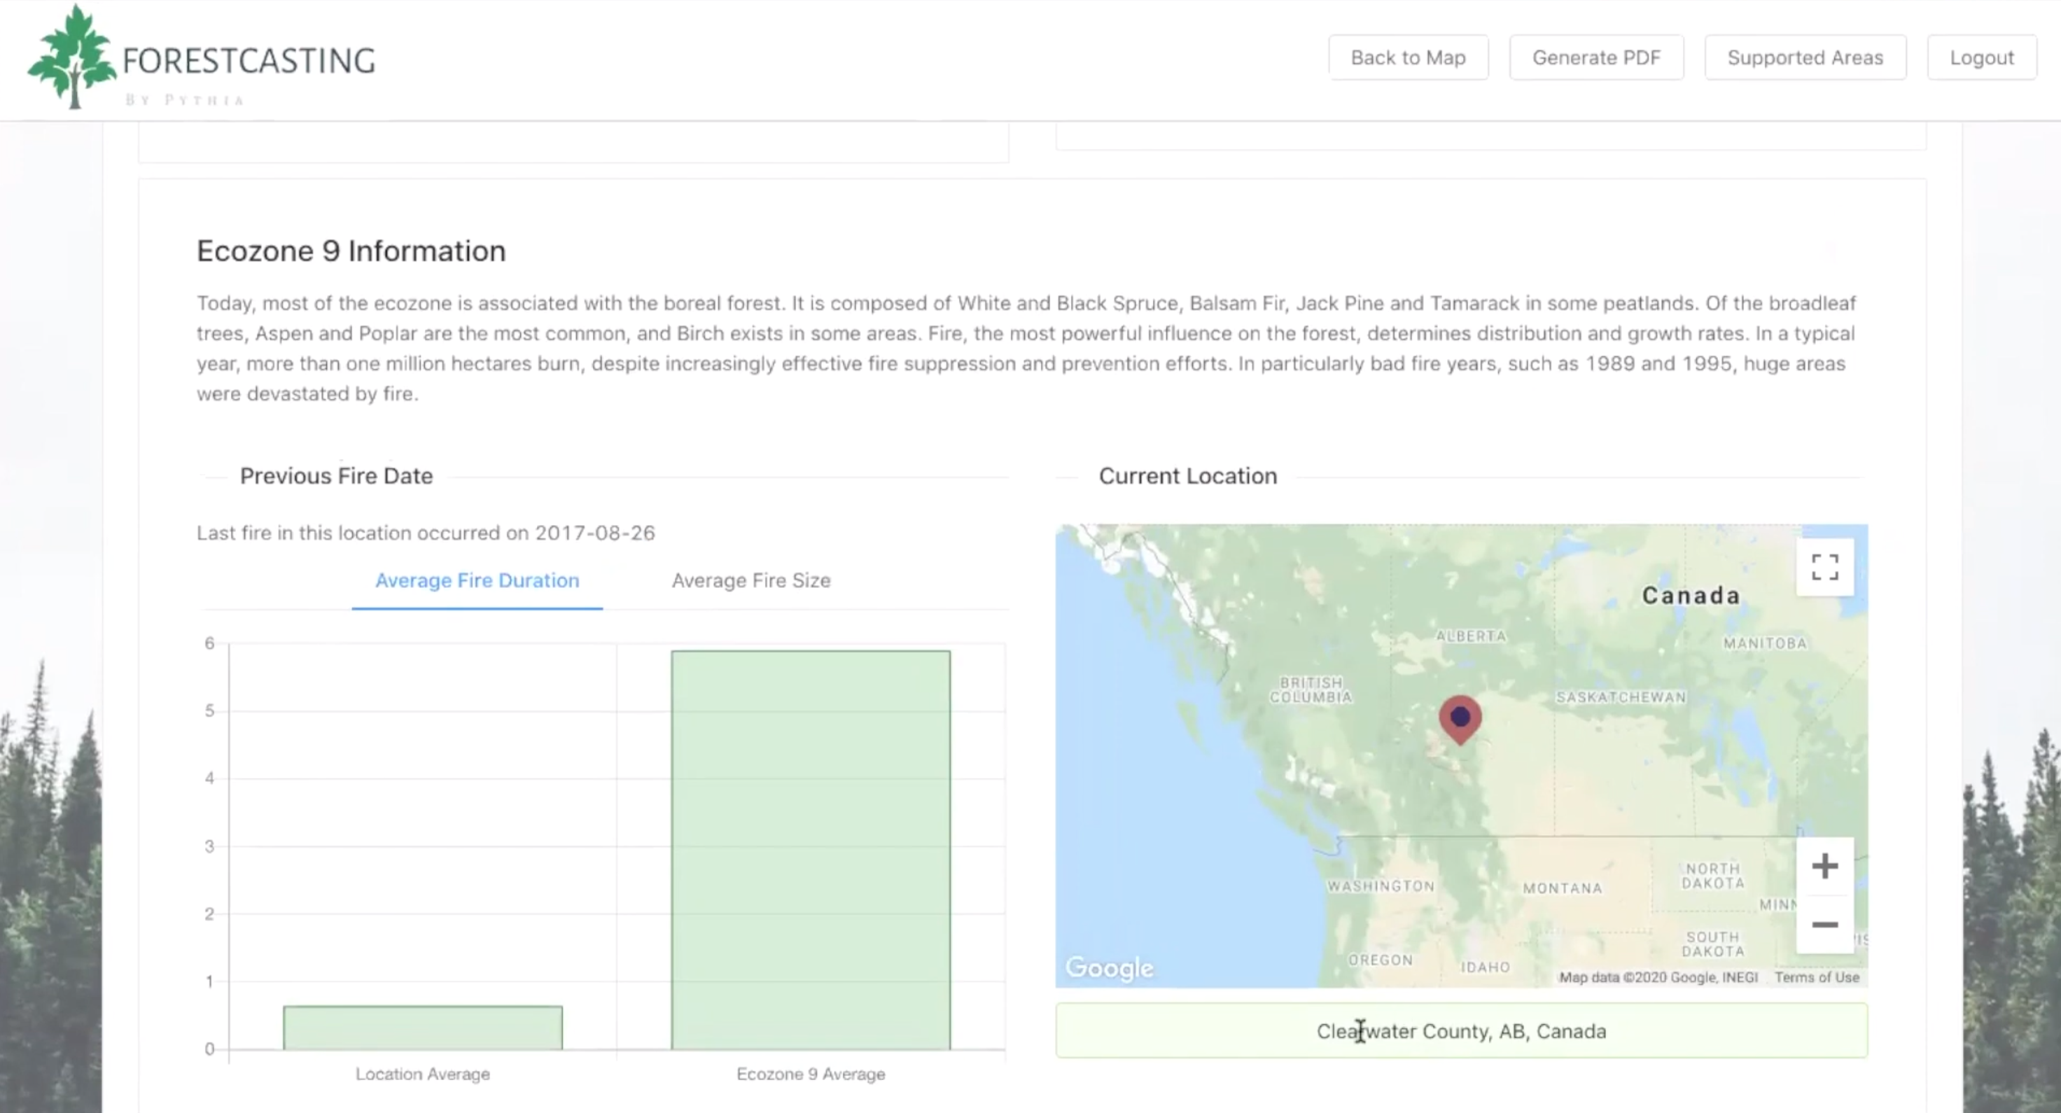Click the Clearwater County location field
This screenshot has height=1113, width=2061.
[1461, 1030]
